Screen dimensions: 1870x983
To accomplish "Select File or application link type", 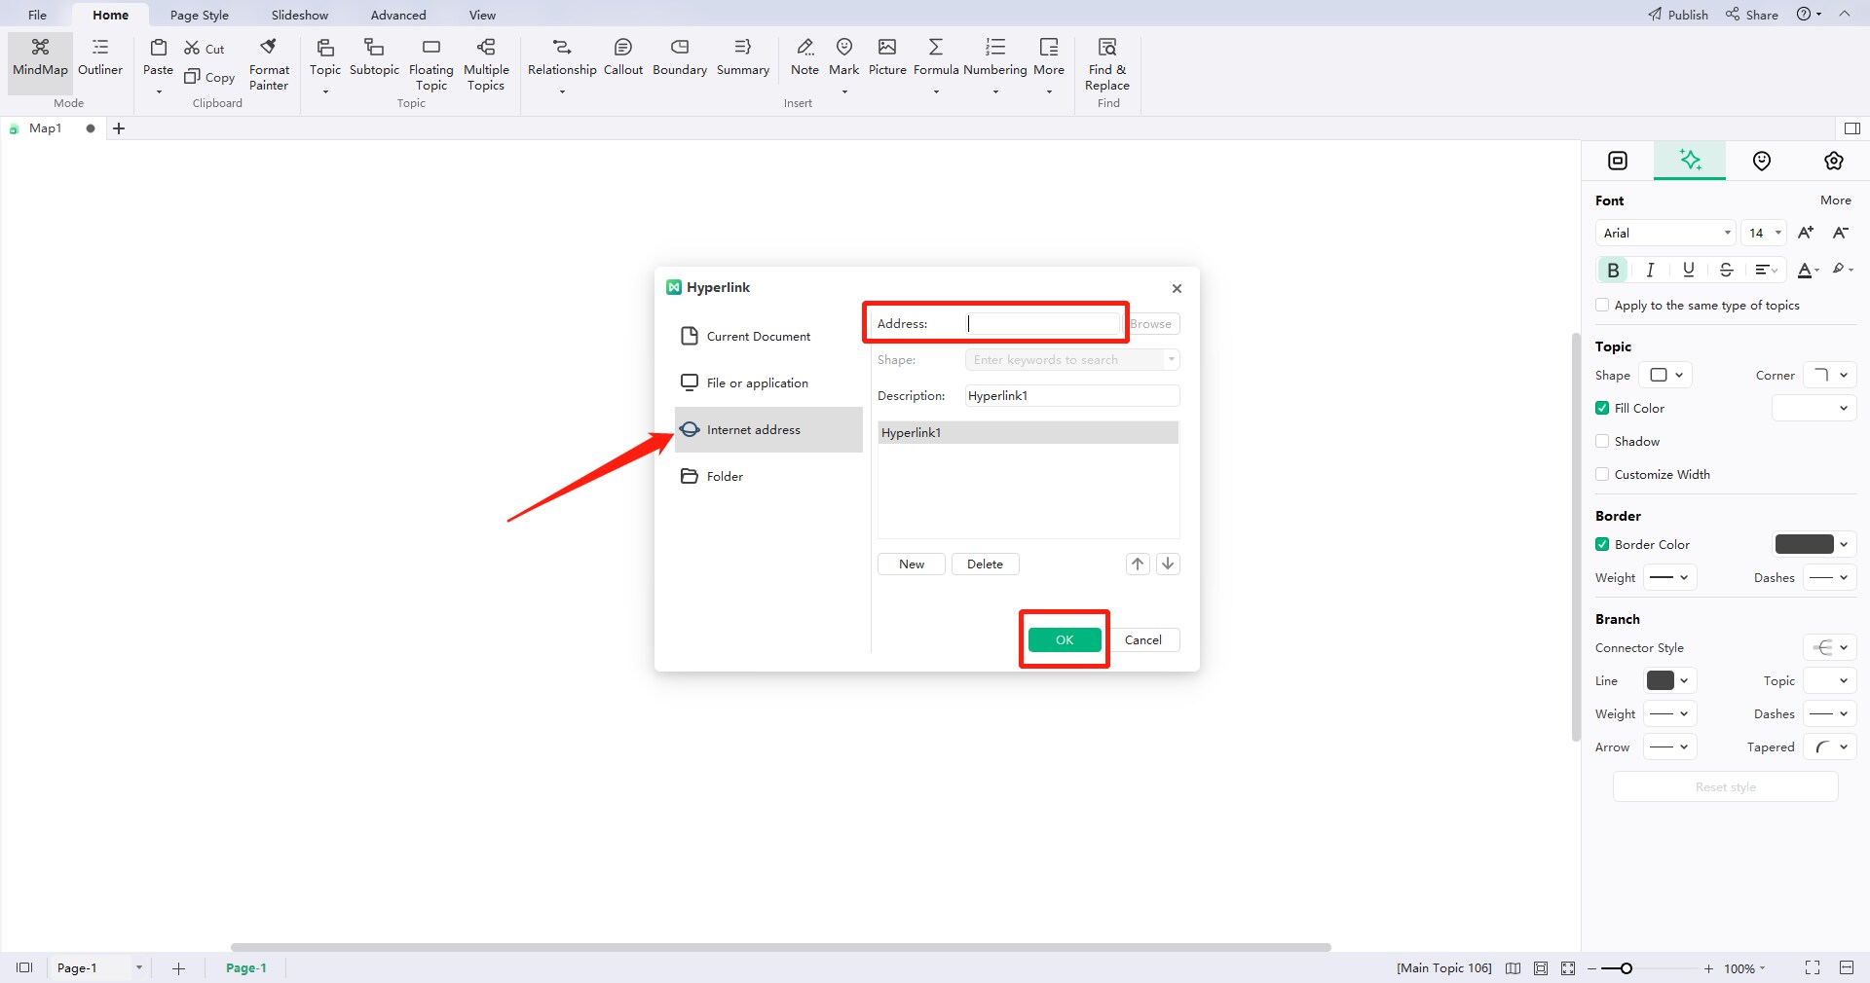I will coord(768,382).
